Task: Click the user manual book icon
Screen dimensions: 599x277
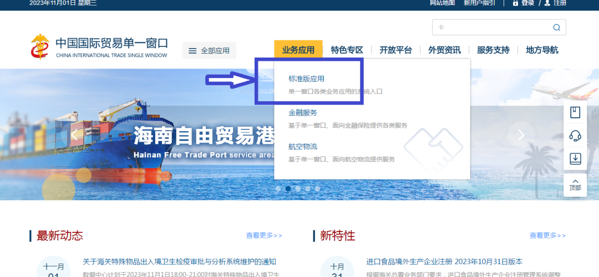Action: [x=575, y=112]
